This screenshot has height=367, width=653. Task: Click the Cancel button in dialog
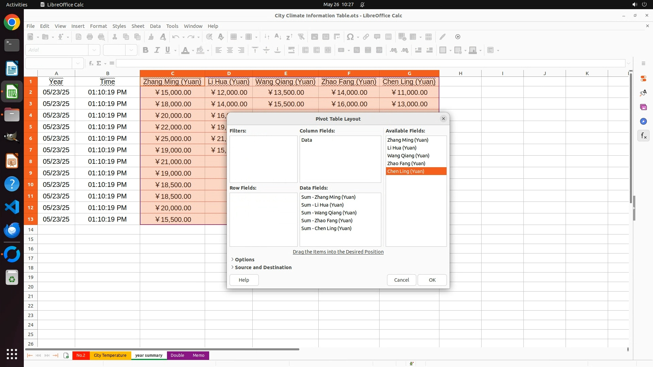(401, 280)
